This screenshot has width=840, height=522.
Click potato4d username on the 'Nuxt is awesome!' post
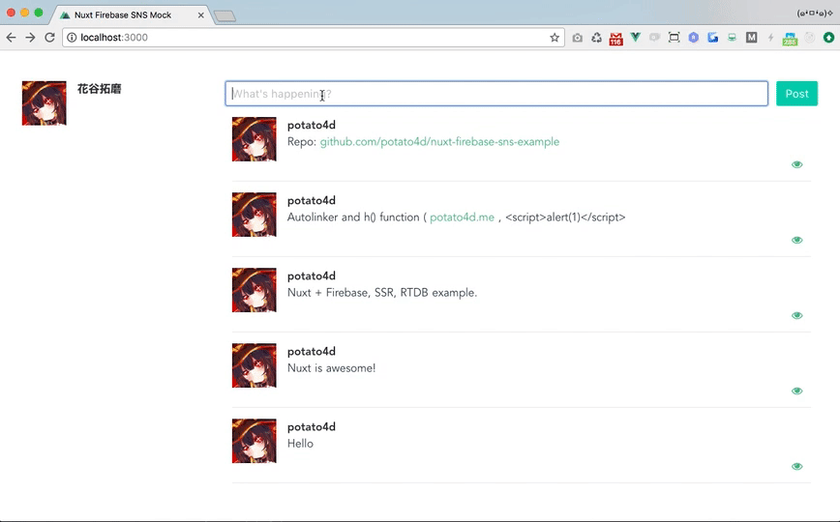coord(312,351)
